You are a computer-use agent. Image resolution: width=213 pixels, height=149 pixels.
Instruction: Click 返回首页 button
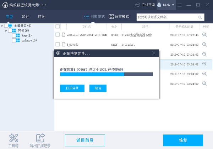click(85, 140)
